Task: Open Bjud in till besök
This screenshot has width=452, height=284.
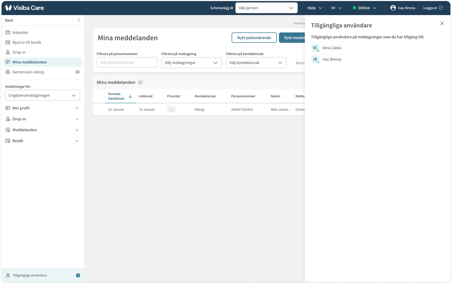Action: [27, 42]
